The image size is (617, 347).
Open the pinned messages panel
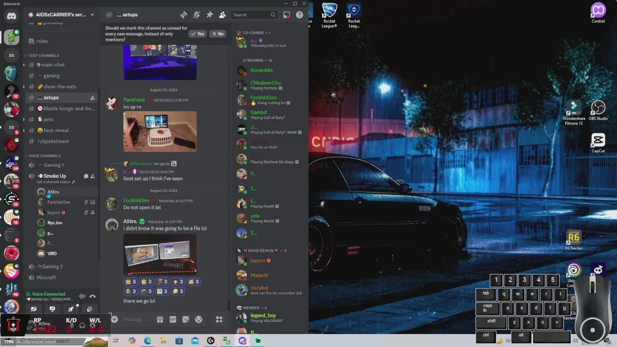coord(210,14)
